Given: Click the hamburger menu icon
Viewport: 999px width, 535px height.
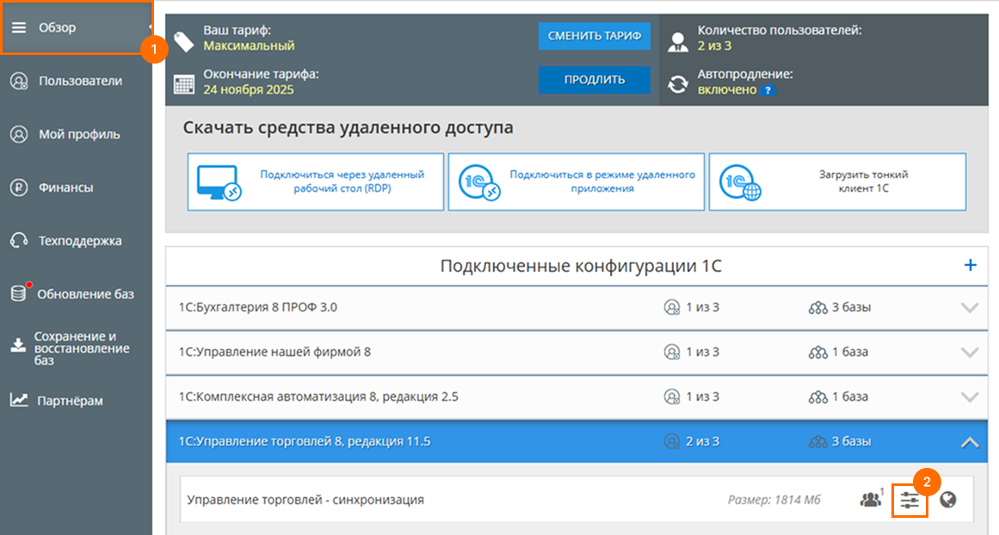Looking at the screenshot, I should pyautogui.click(x=21, y=26).
